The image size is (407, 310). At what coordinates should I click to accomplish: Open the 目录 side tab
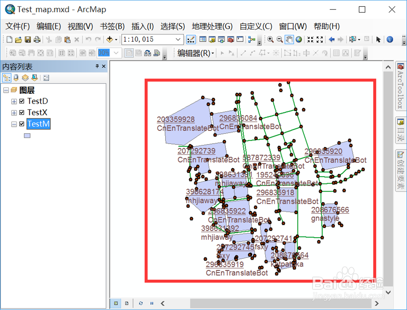[400, 130]
